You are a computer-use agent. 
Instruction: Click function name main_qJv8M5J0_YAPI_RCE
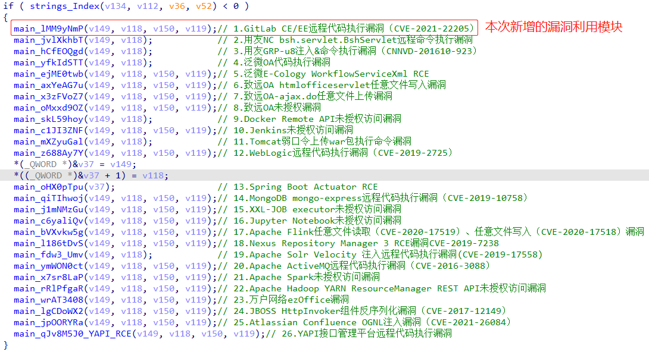pos(73,334)
